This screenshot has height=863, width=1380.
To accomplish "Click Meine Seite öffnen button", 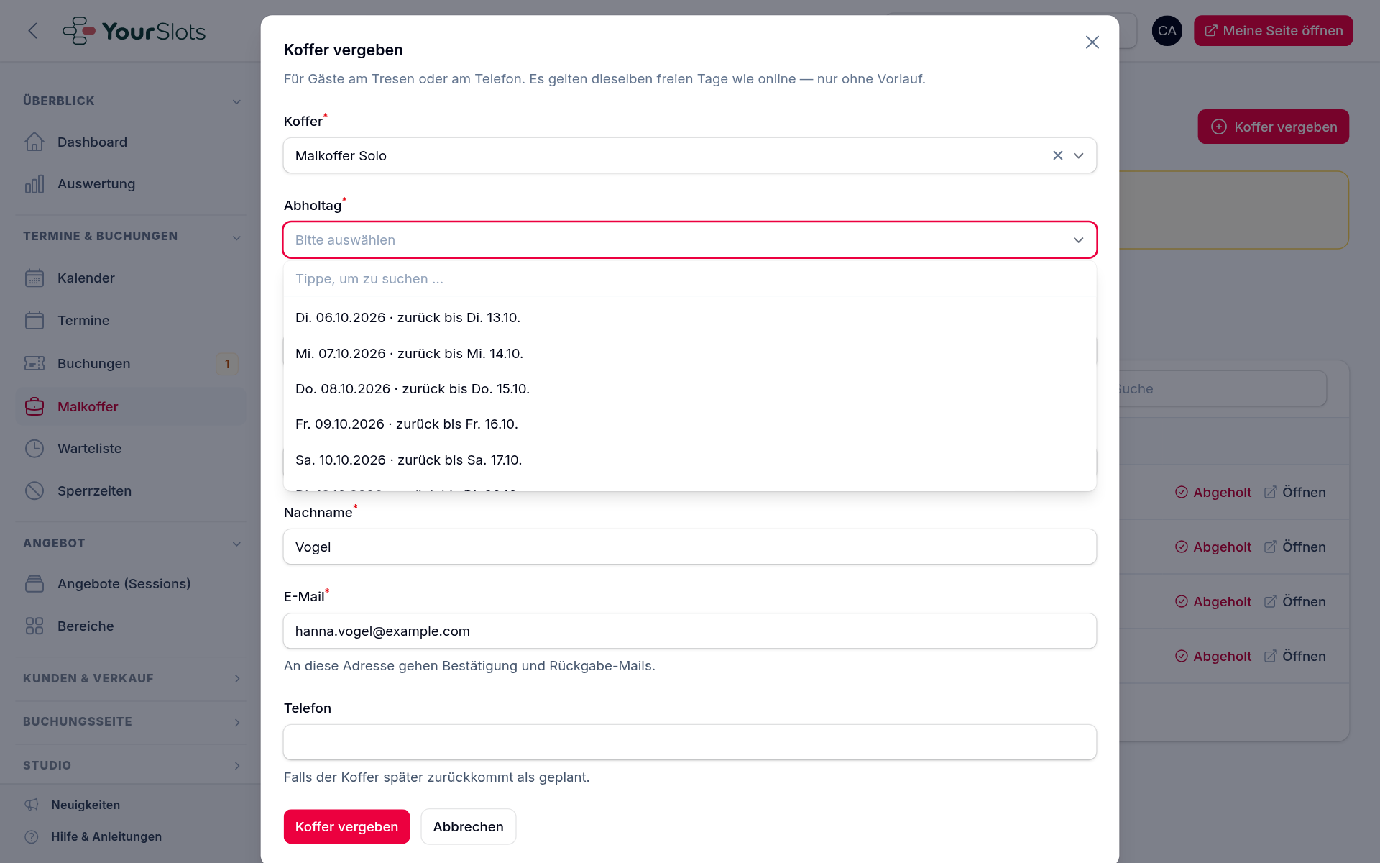I will [1274, 31].
